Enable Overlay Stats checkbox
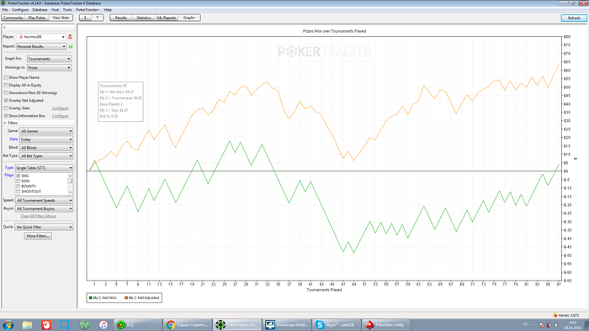Screen dimensions: 589x331 6,108
